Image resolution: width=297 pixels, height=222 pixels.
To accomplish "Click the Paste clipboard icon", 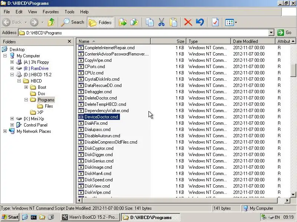I will (x=173, y=22).
